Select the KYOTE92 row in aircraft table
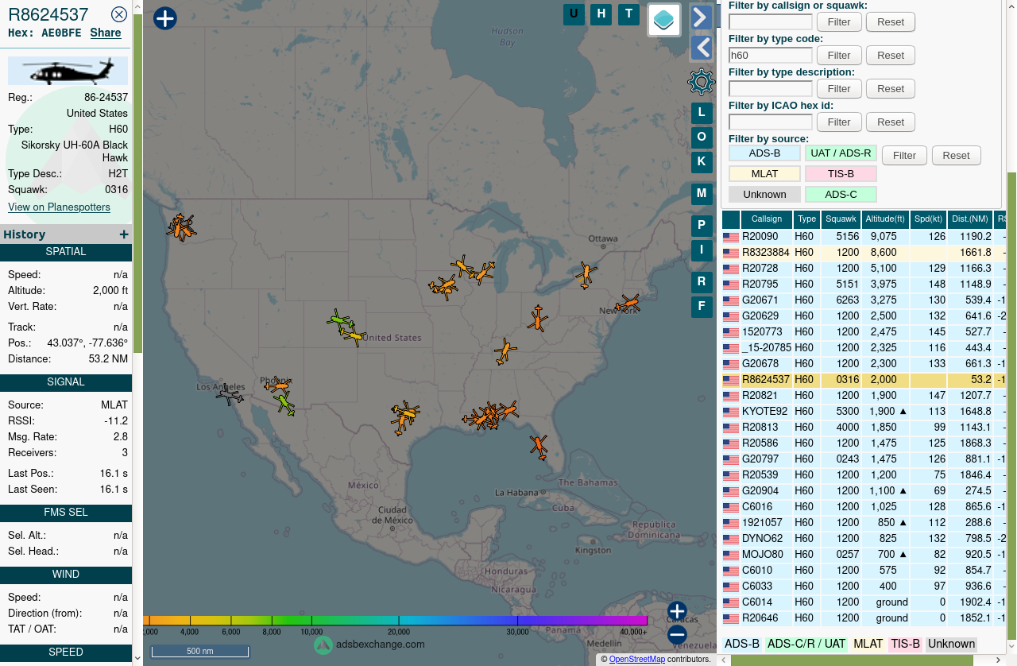The width and height of the screenshot is (1017, 666). click(864, 412)
